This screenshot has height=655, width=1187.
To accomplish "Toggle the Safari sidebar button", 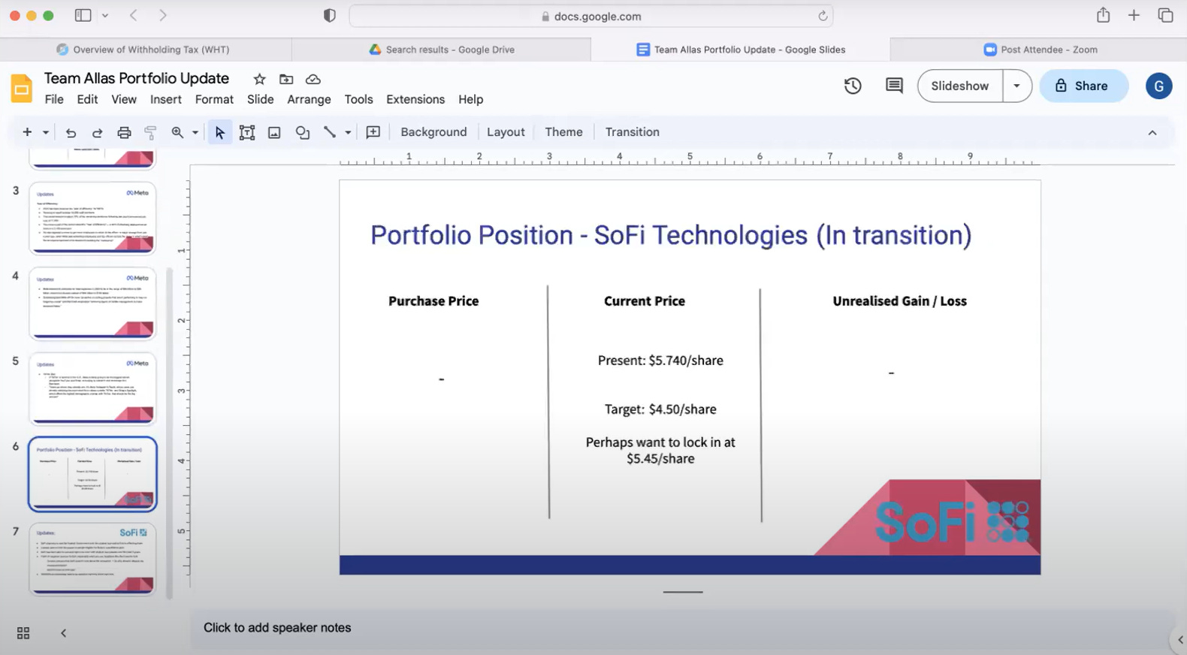I will pyautogui.click(x=83, y=15).
